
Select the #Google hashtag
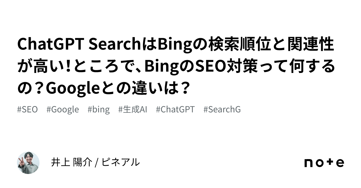[63, 109]
